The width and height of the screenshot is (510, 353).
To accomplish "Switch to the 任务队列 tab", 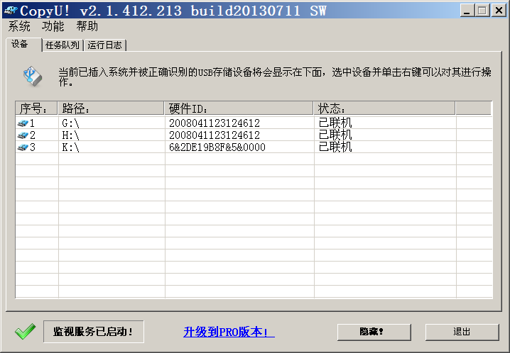I will click(63, 45).
